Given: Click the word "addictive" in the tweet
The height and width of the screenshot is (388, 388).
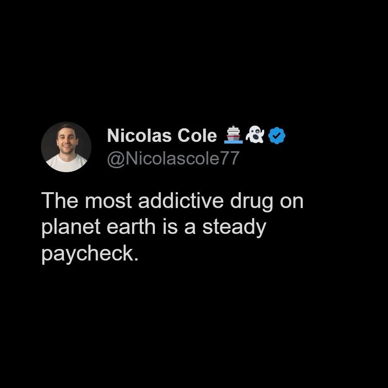Looking at the screenshot, I should pyautogui.click(x=181, y=200).
